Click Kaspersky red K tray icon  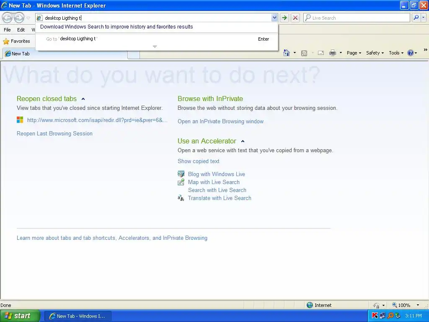(375, 316)
